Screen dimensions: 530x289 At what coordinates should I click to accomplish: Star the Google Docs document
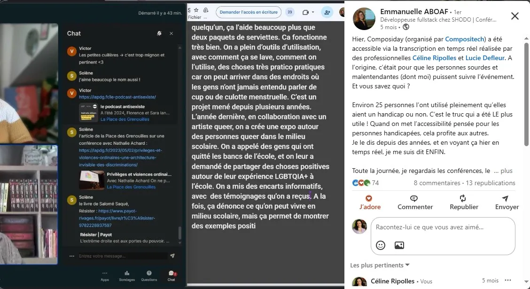point(196,10)
